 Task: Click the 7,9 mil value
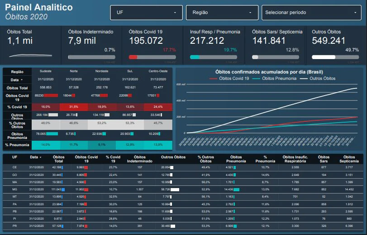(x=82, y=41)
